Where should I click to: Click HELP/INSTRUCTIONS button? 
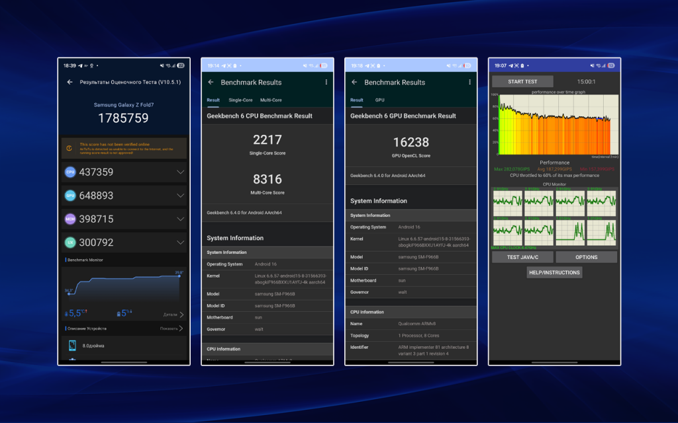click(x=554, y=272)
